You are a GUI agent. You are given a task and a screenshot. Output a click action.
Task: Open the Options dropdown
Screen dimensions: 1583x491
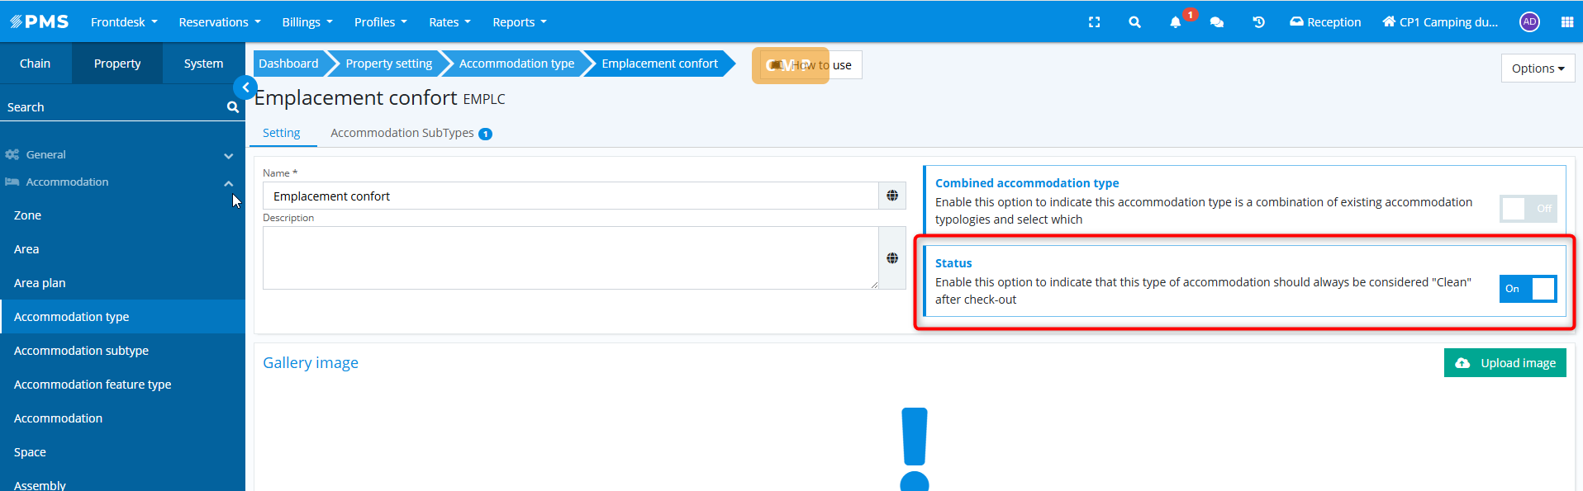pyautogui.click(x=1538, y=68)
